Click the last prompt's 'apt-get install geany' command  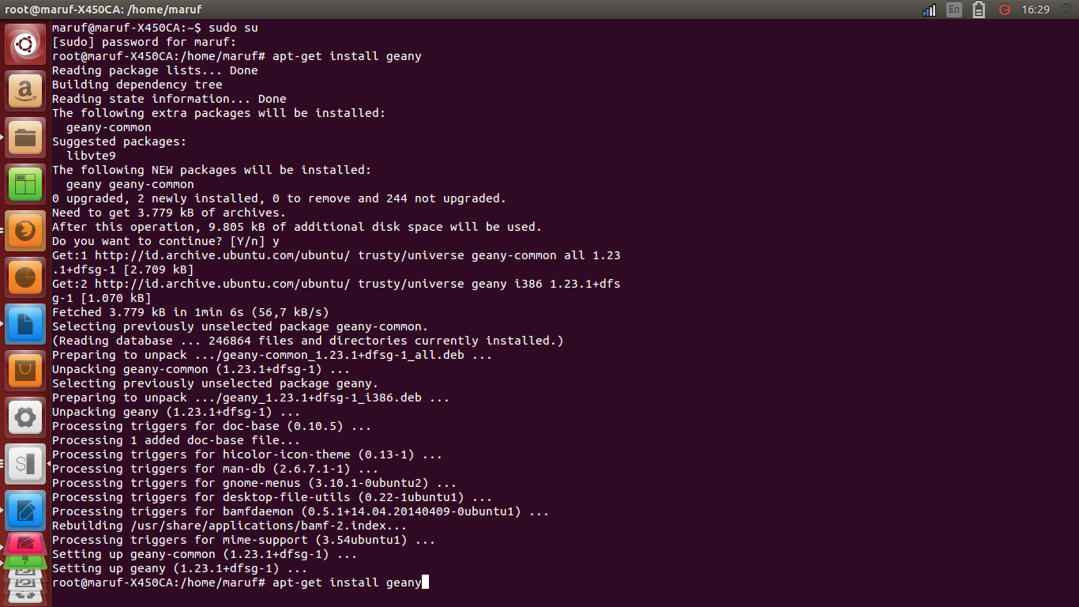[x=347, y=582]
